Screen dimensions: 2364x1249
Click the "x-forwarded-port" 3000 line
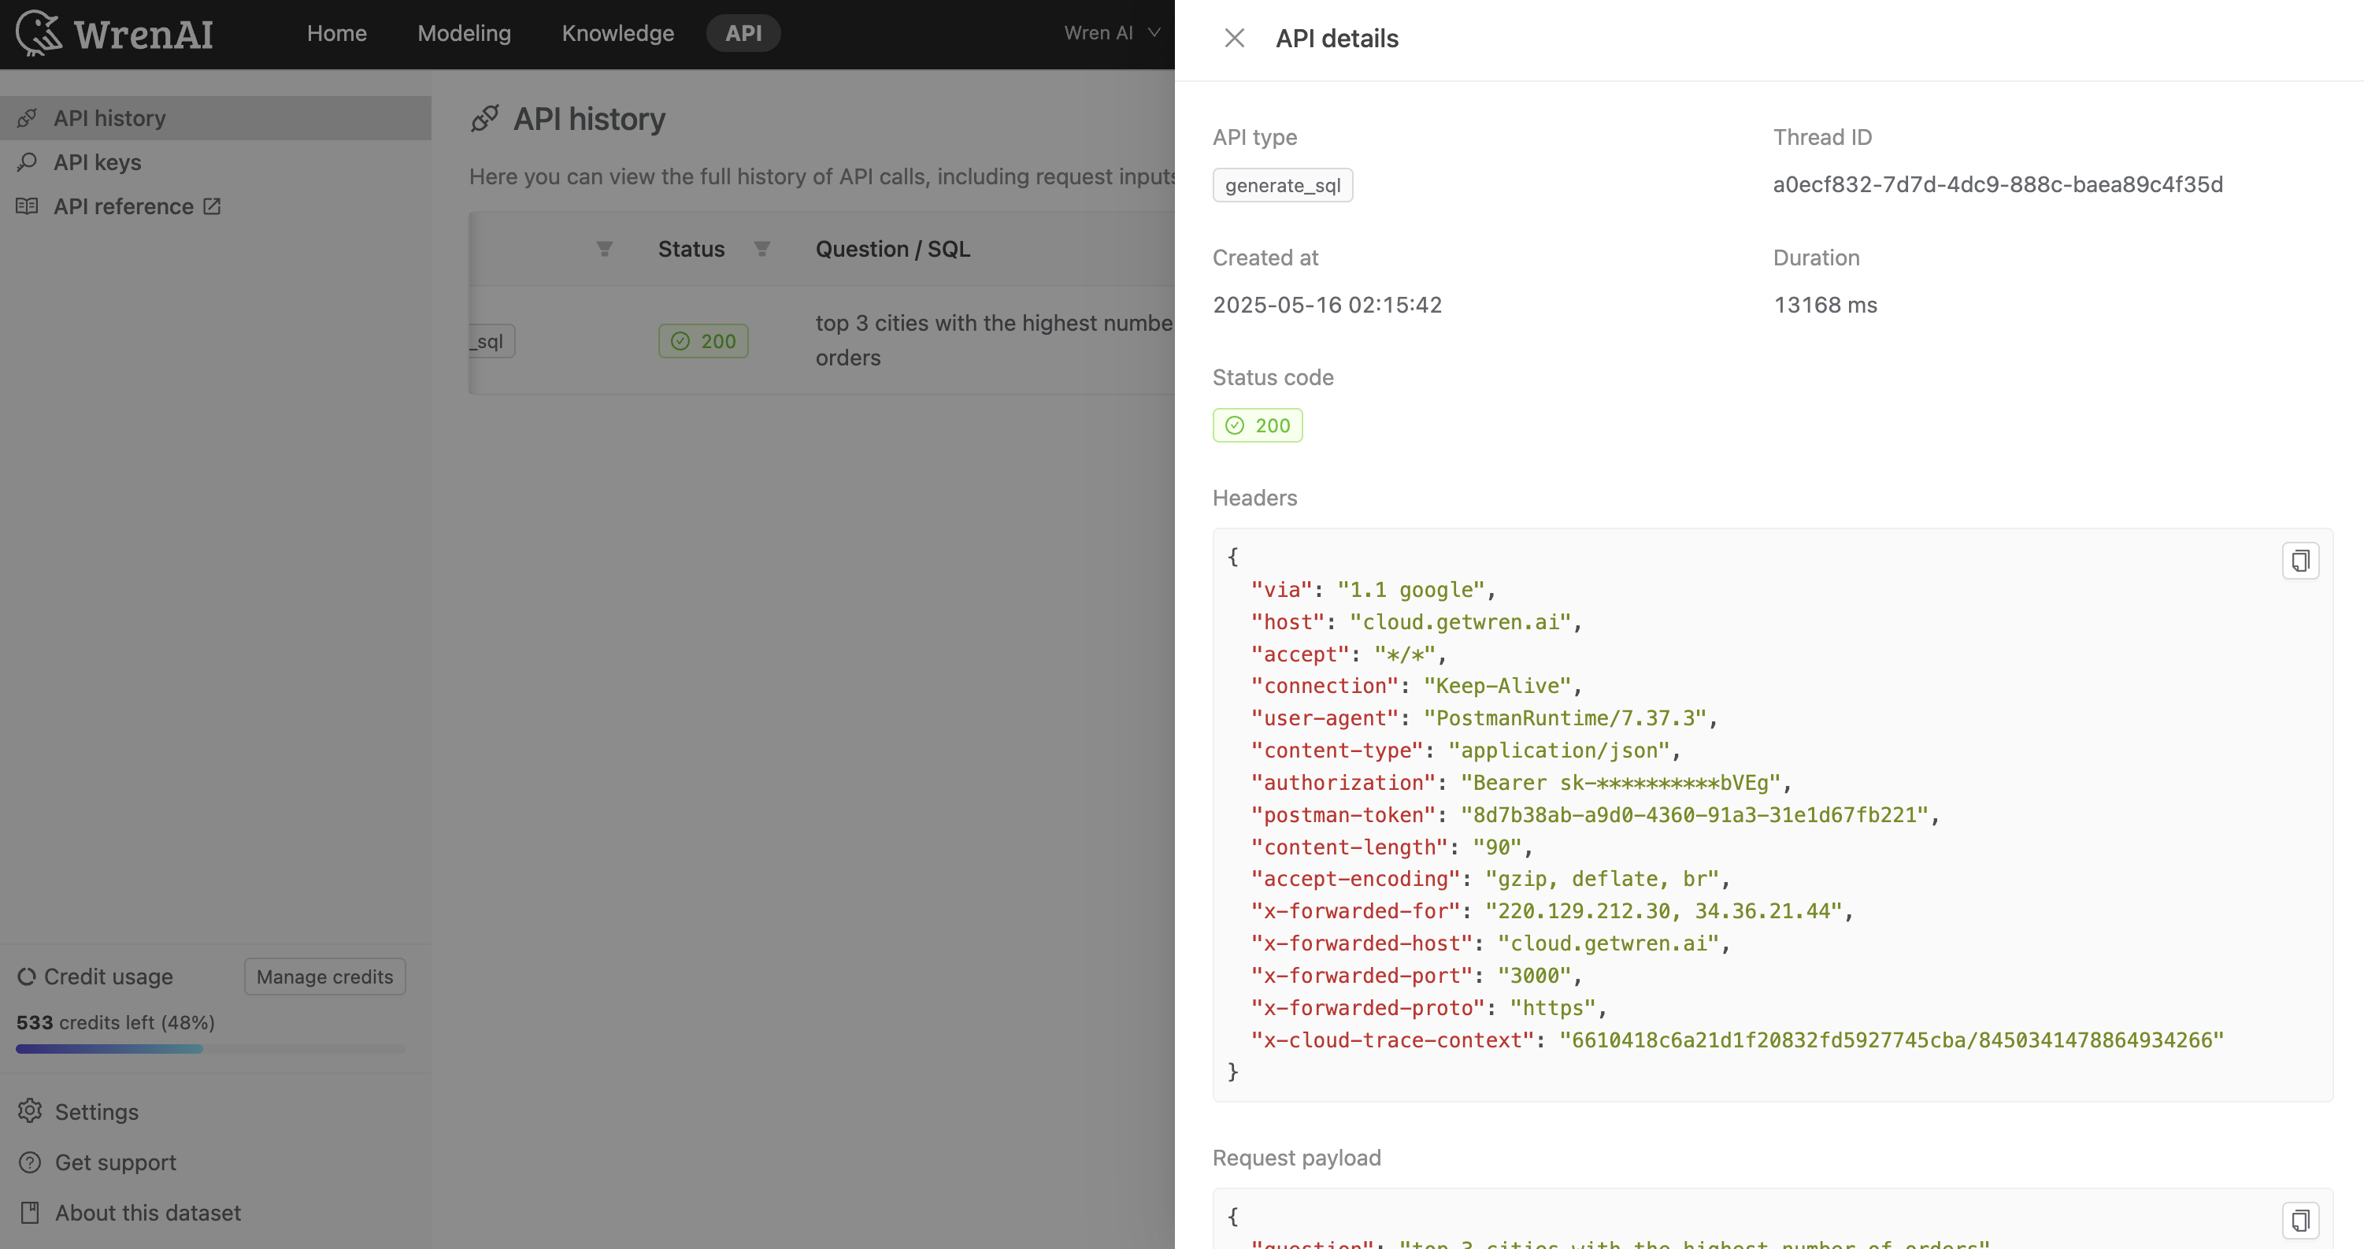coord(1416,976)
